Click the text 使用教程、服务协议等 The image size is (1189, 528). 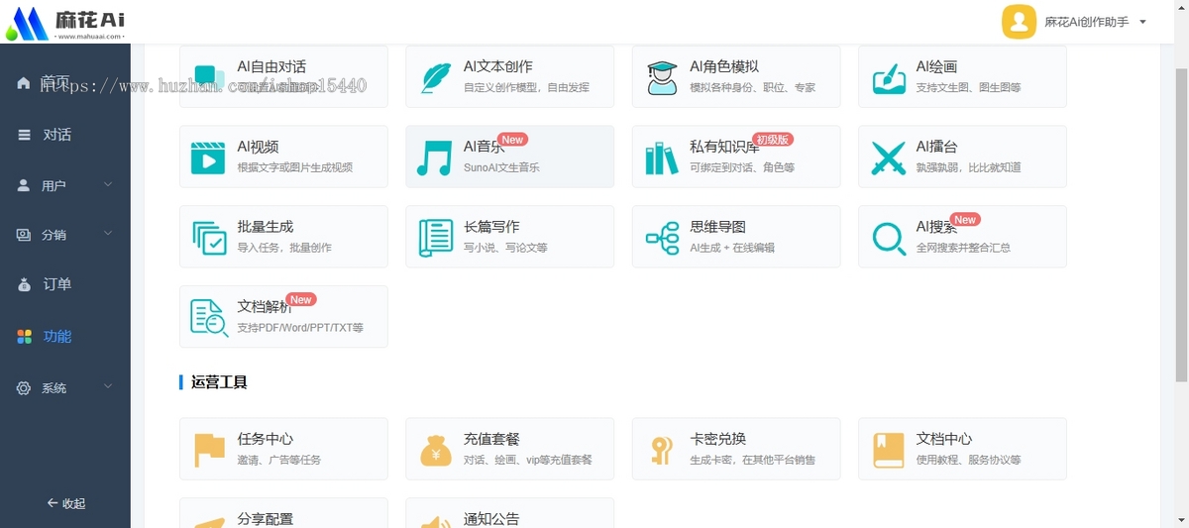point(968,460)
